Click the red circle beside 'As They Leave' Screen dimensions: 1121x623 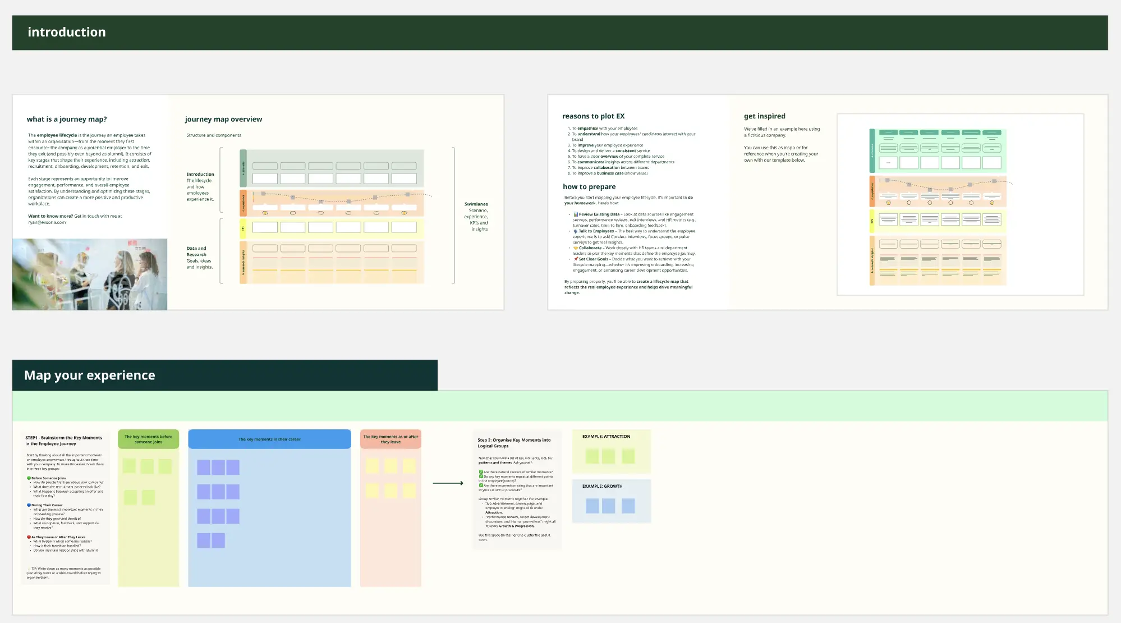pyautogui.click(x=29, y=537)
